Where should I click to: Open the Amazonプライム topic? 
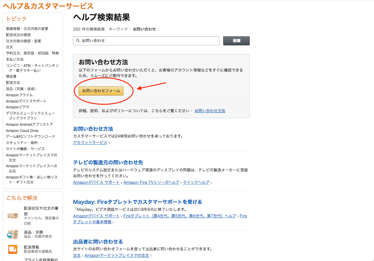point(19,95)
